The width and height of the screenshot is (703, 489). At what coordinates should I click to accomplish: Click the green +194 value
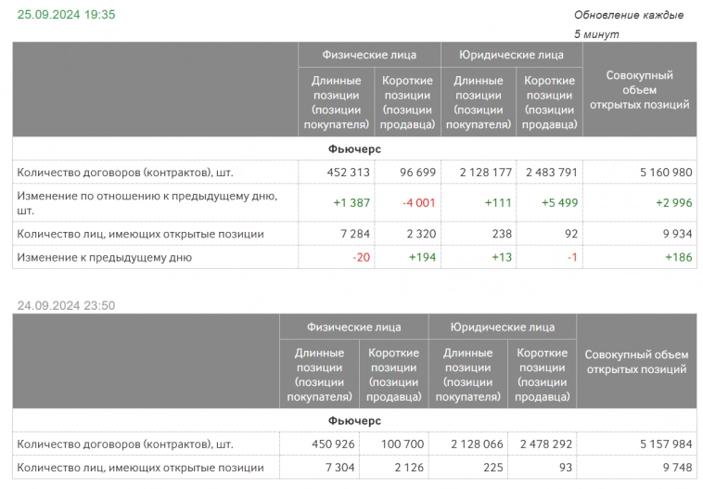(422, 257)
